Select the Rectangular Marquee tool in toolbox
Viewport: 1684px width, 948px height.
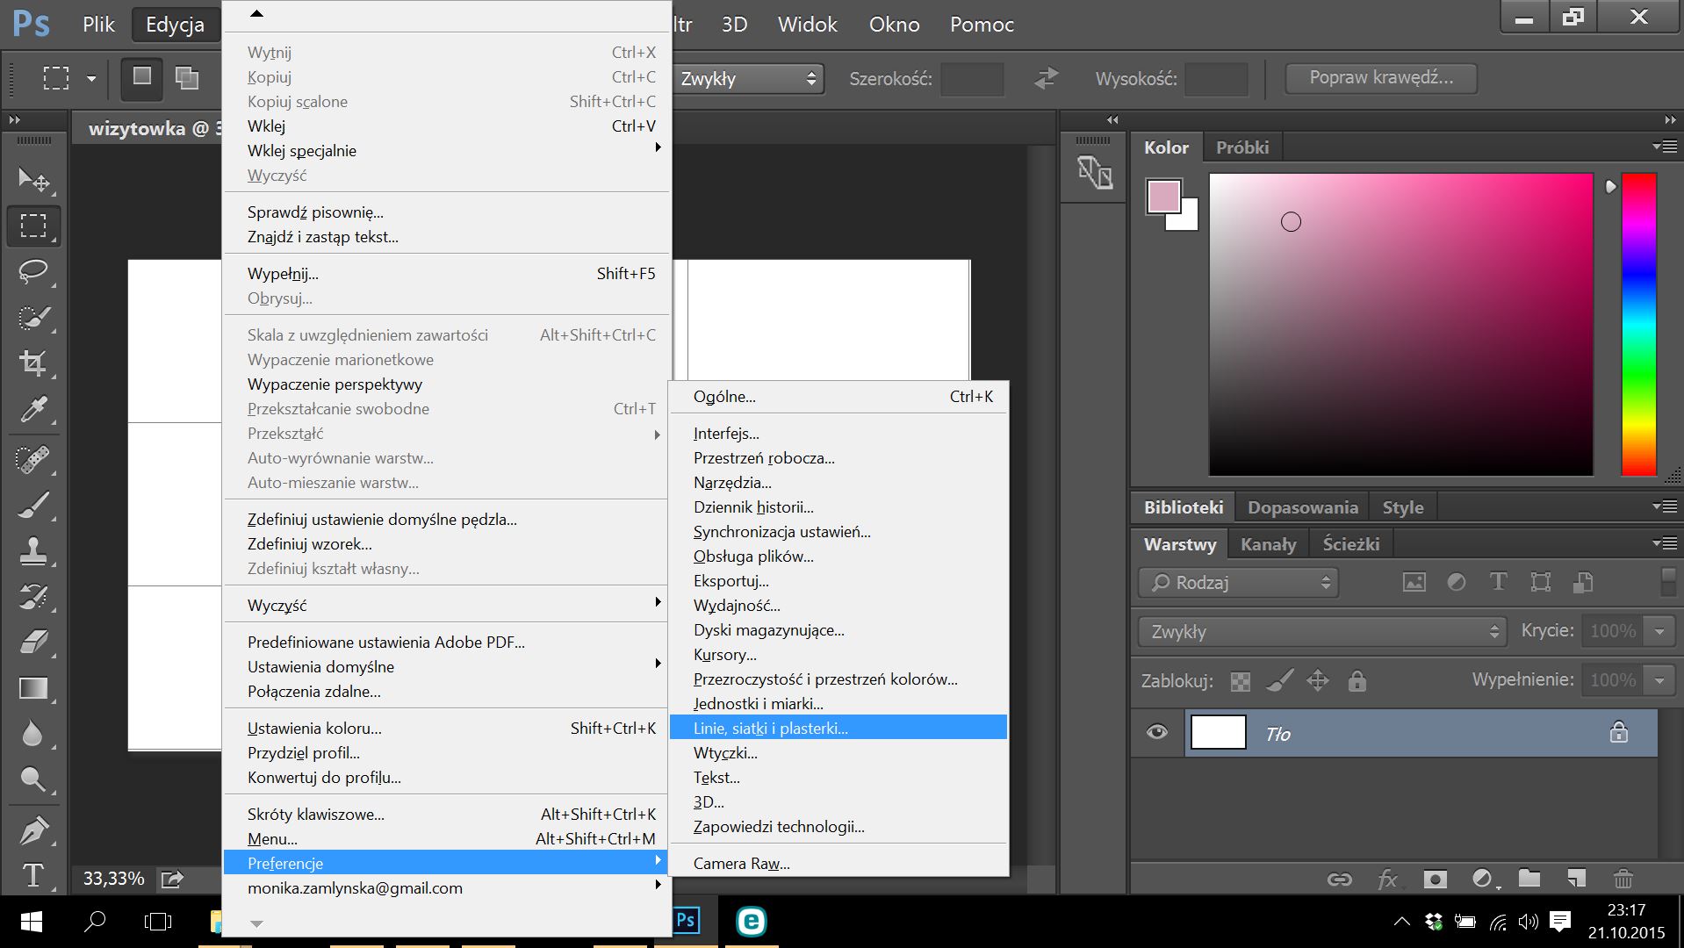[33, 226]
